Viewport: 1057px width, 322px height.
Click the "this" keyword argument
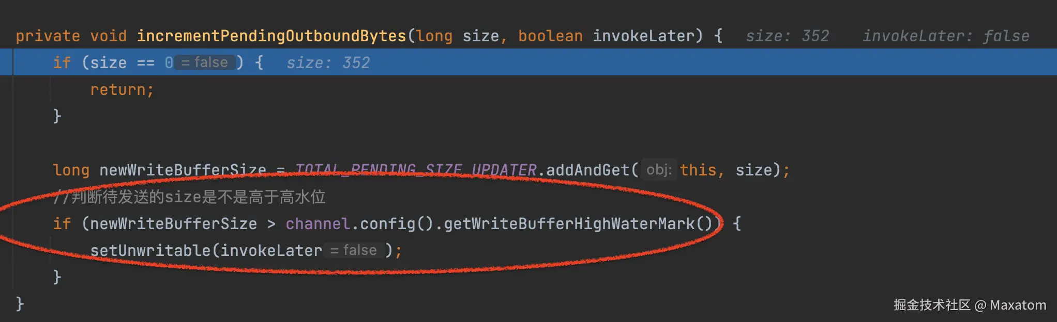698,170
